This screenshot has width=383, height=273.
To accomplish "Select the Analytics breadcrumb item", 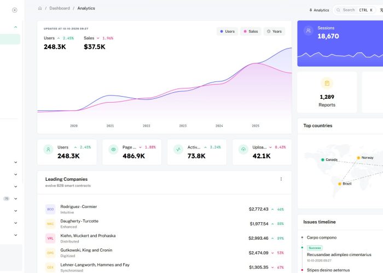I will (86, 8).
